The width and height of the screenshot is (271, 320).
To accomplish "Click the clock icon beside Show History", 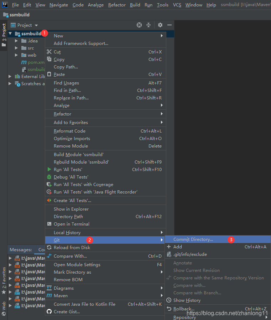I will pos(169,300).
